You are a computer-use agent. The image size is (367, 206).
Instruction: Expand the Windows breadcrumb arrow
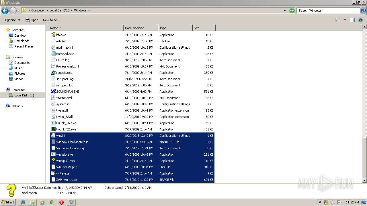pyautogui.click(x=89, y=11)
